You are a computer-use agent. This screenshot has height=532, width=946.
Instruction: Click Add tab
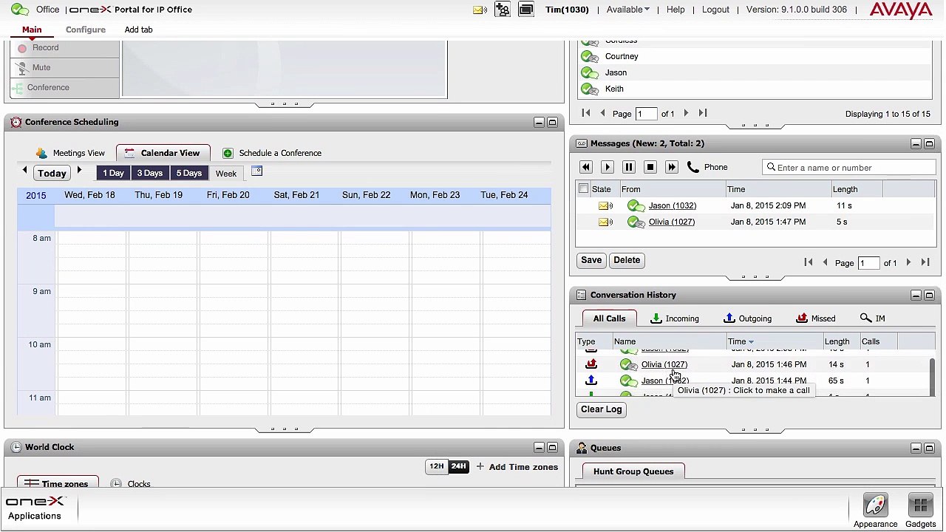(138, 30)
